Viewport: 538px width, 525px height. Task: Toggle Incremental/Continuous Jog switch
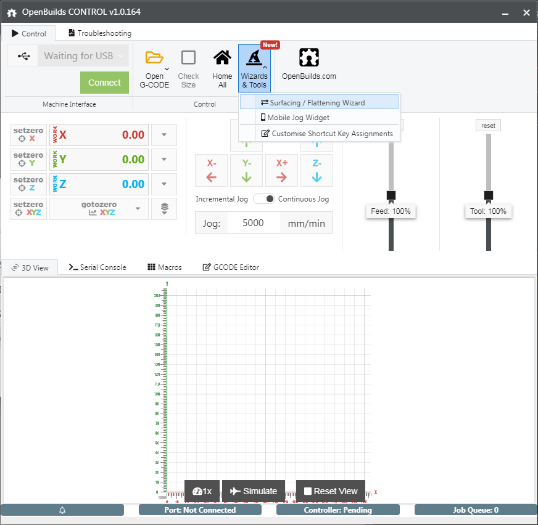264,199
